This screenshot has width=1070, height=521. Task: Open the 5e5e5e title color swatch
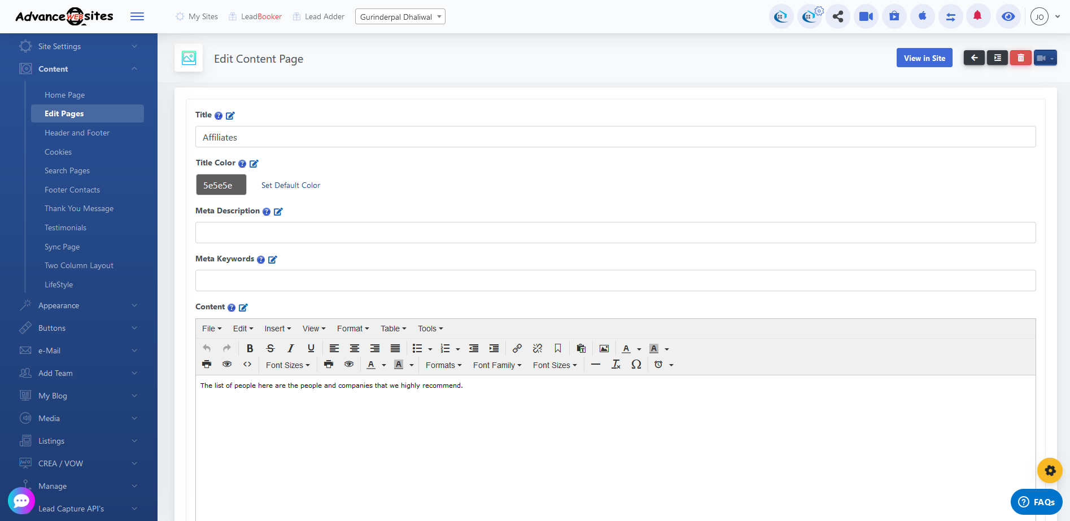[221, 185]
